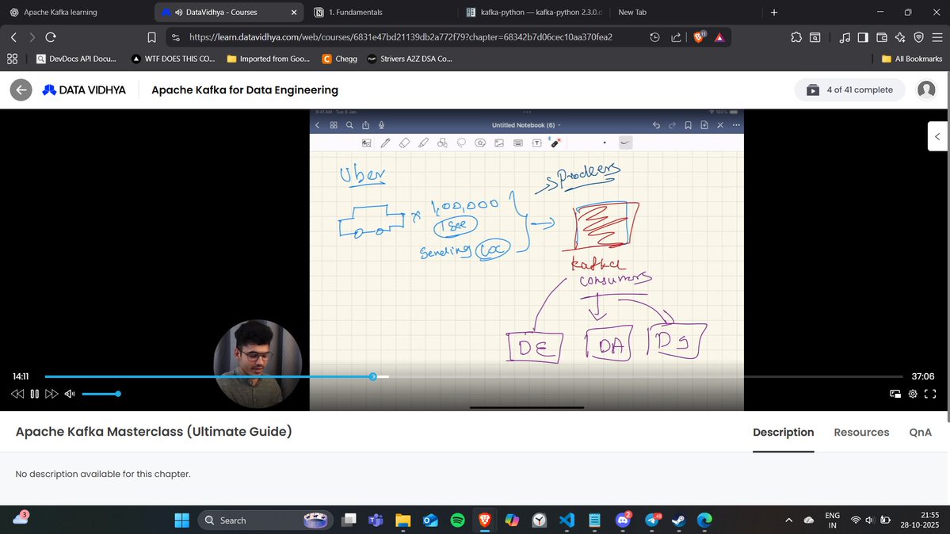Switch to the QnA tab
The height and width of the screenshot is (534, 950).
920,432
